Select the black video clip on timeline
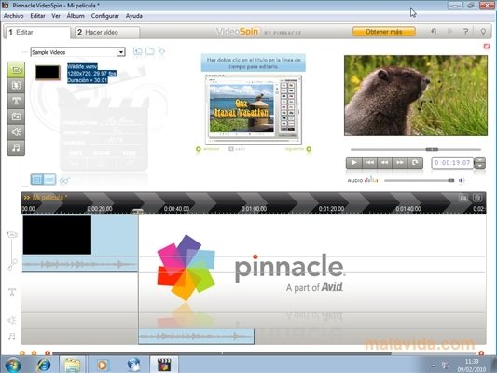 point(57,235)
